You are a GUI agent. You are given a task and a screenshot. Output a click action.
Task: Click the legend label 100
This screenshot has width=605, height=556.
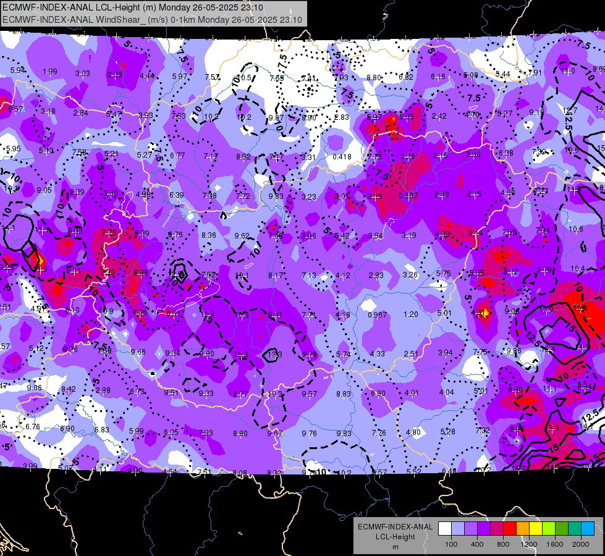point(451,544)
